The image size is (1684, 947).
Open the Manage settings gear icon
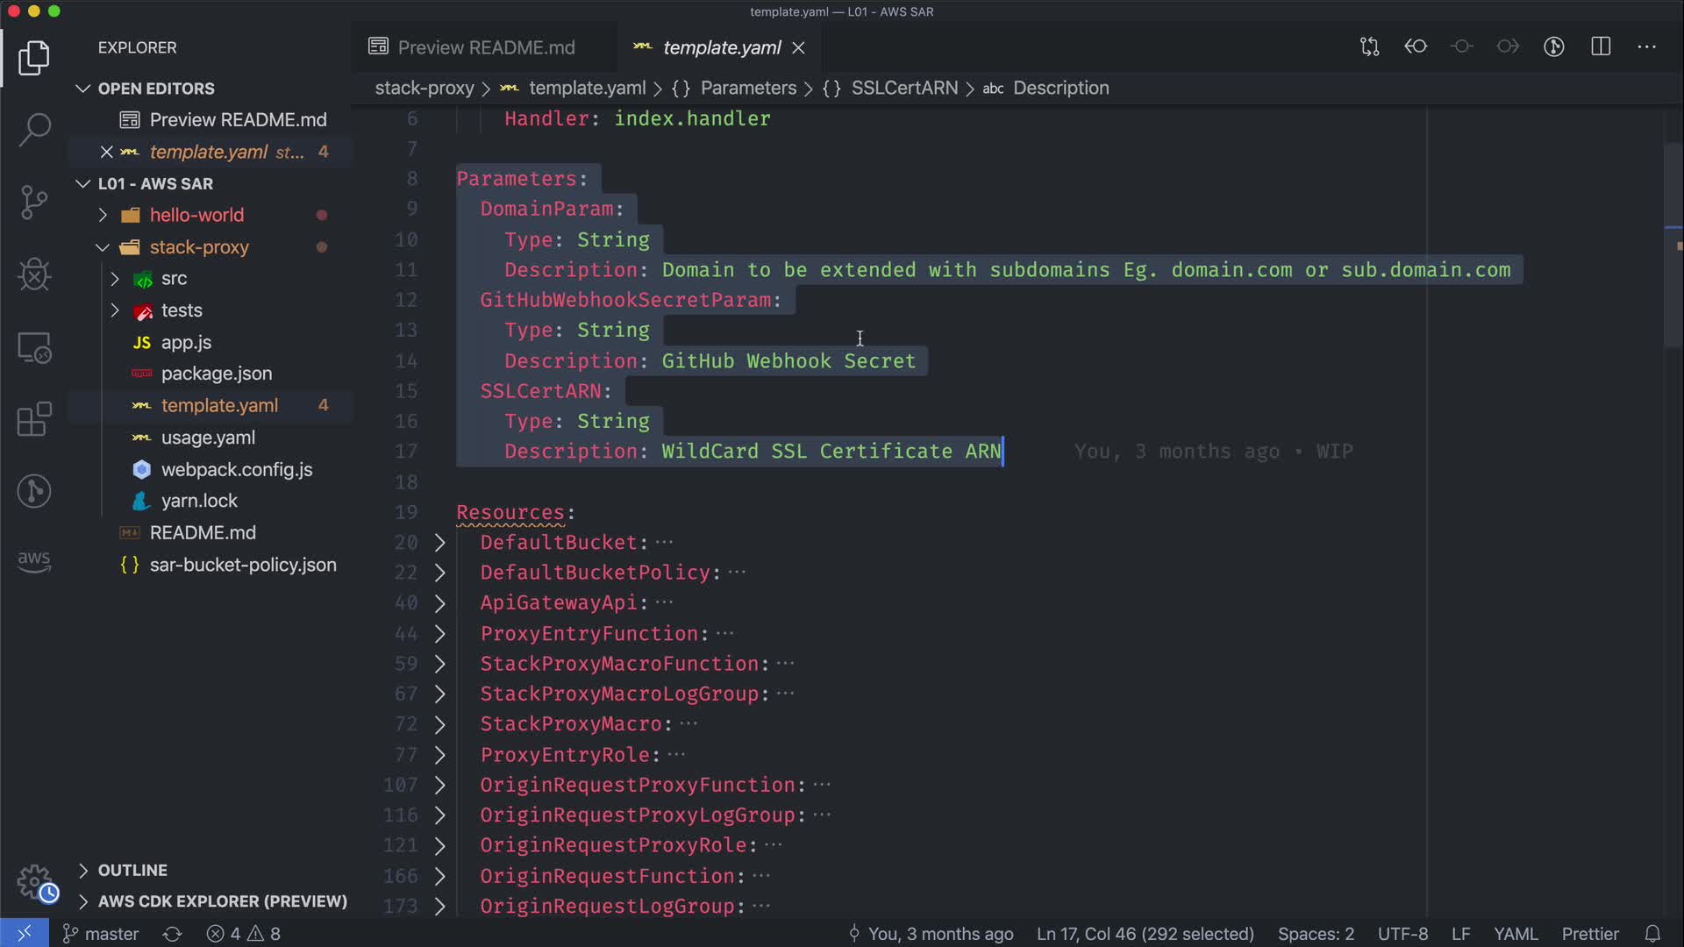coord(35,882)
